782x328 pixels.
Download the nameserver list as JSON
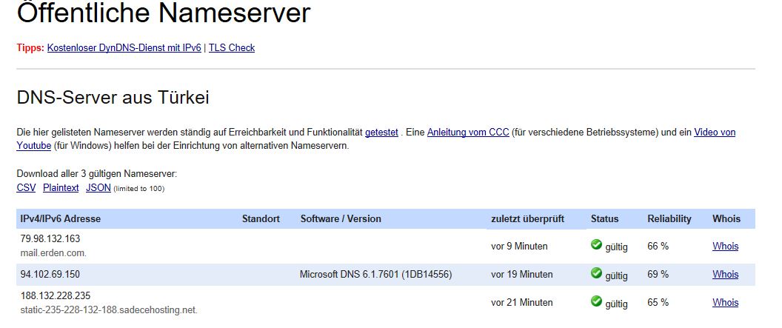coord(98,188)
